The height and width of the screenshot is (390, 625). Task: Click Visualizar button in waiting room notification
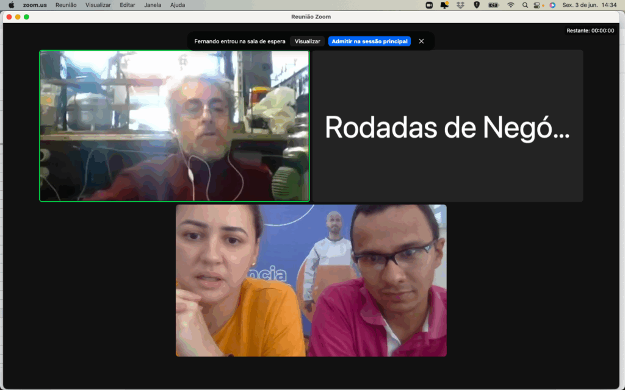point(307,41)
